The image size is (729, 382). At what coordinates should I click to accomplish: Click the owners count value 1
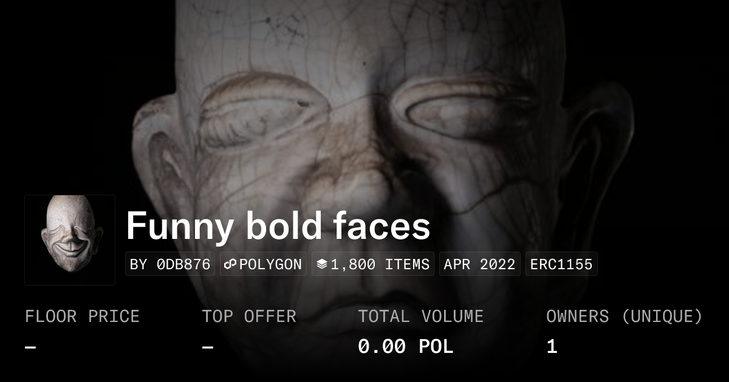552,347
